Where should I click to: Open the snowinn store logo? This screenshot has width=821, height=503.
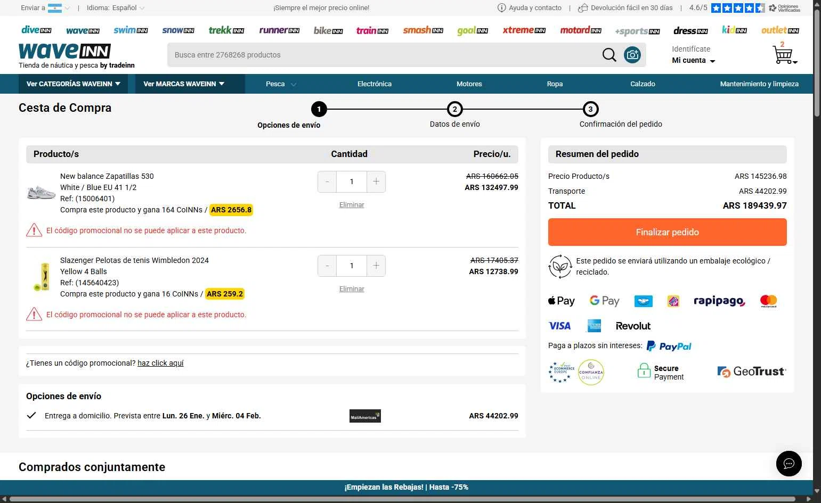tap(178, 30)
